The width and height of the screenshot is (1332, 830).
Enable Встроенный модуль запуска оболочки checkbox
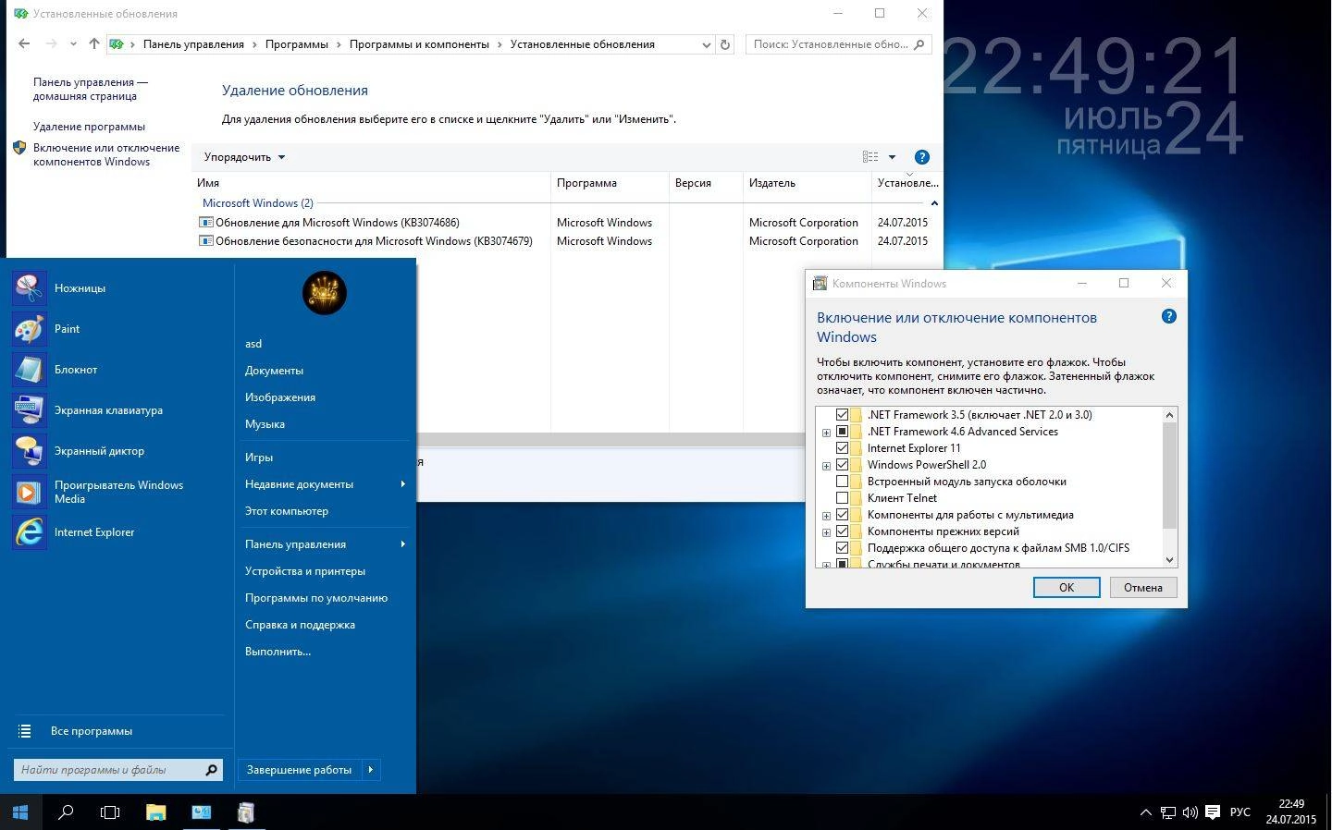842,482
